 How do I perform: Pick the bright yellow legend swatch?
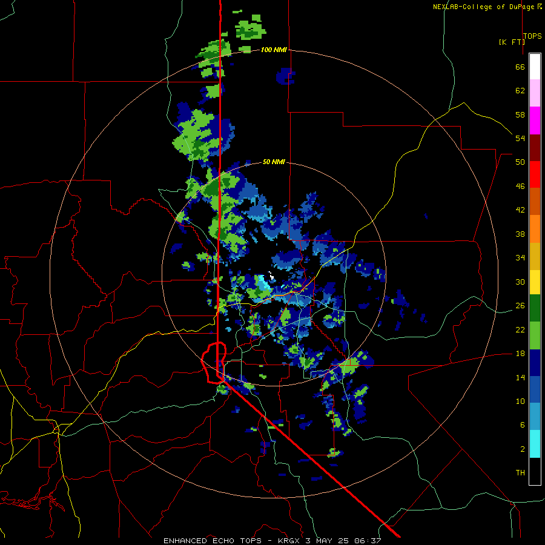535,282
